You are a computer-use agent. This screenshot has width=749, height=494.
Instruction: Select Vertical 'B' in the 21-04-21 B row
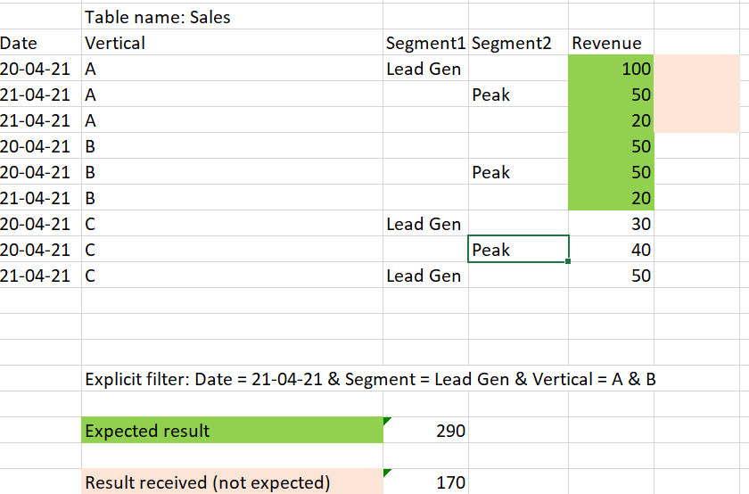[232, 198]
